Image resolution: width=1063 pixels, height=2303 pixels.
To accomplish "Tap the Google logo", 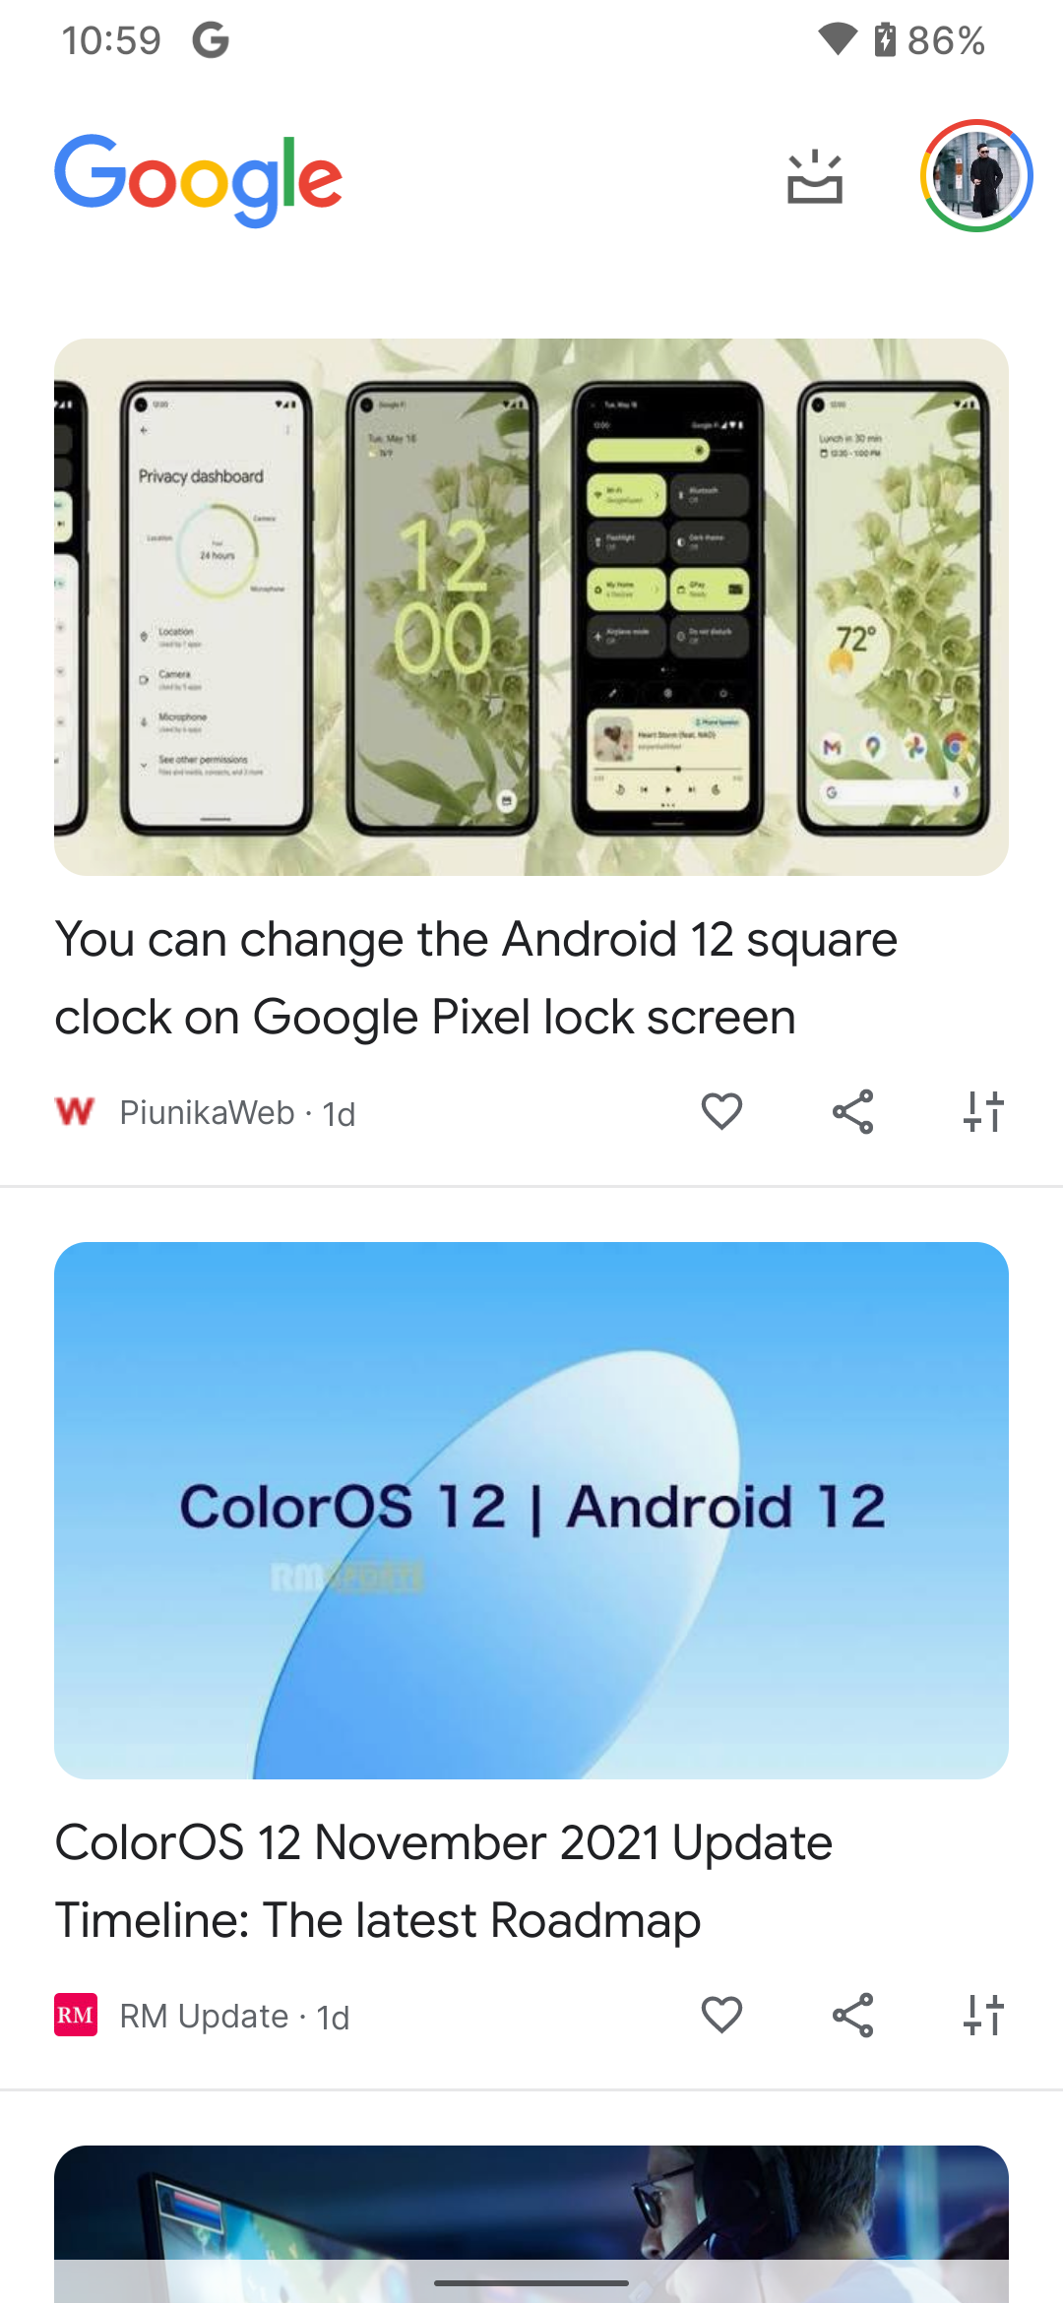I will coord(199,179).
